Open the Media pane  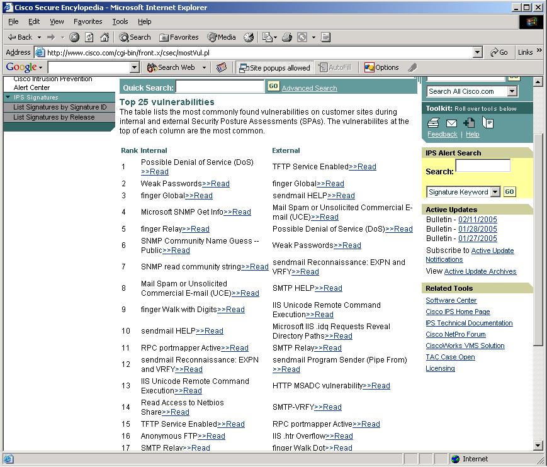point(222,37)
